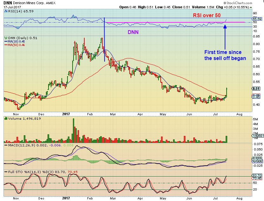Click the 83.70 stochastic value tag
The height and width of the screenshot is (201, 264).
click(257, 175)
